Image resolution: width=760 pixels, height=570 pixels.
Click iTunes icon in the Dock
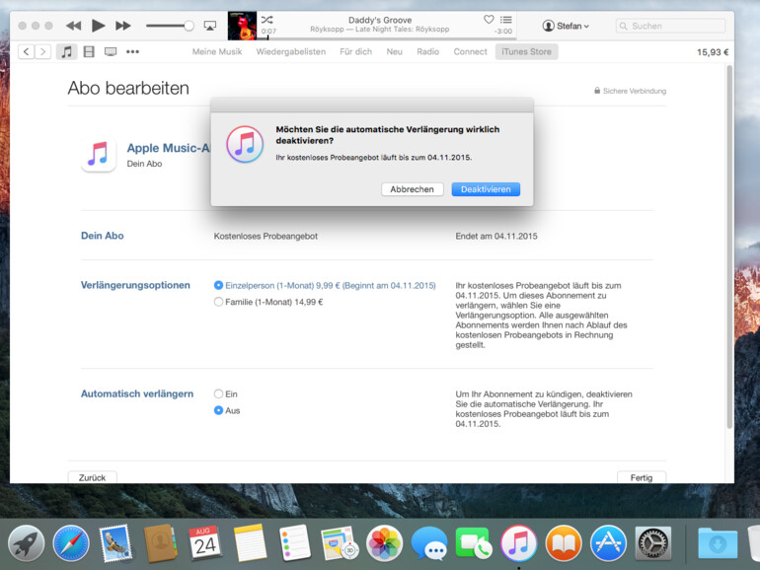click(x=518, y=542)
